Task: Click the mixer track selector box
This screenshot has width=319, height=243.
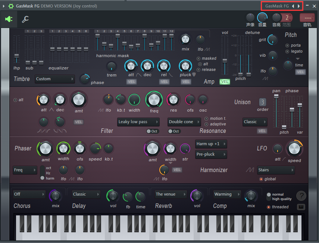Action: click(307, 18)
